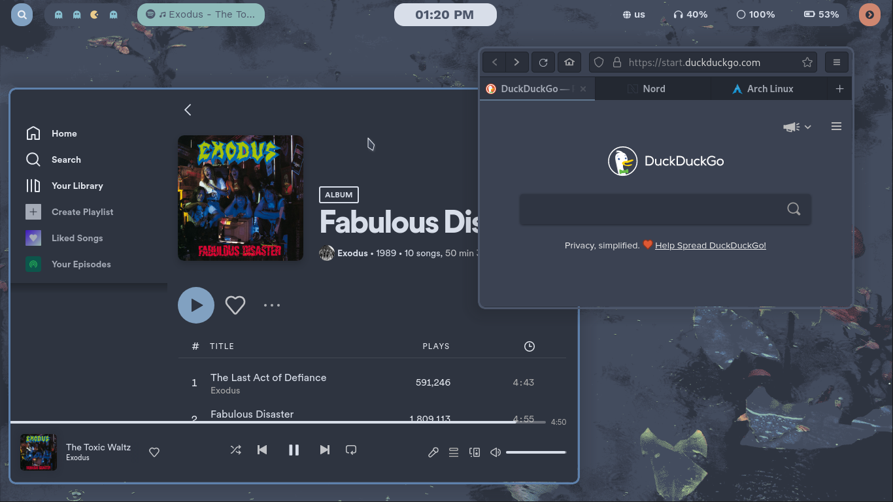Pause the currently playing track
This screenshot has width=893, height=502.
294,450
